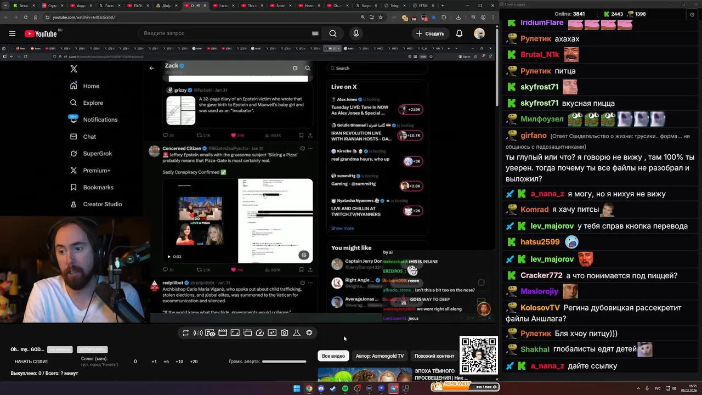Expand the system tray hidden icons chevron
This screenshot has width=702, height=395.
click(639, 388)
